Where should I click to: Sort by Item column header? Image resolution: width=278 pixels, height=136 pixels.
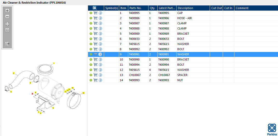[123, 8]
